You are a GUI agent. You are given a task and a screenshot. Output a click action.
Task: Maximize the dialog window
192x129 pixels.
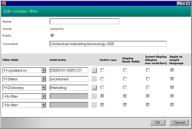(183, 4)
